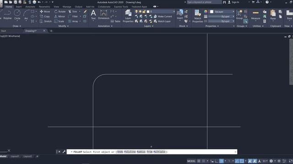Toggle grid display in status bar
The height and width of the screenshot is (164, 293).
pos(199,161)
